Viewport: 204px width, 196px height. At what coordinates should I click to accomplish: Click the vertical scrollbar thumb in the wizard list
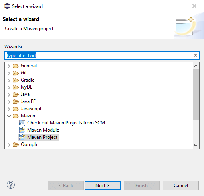click(x=196, y=95)
